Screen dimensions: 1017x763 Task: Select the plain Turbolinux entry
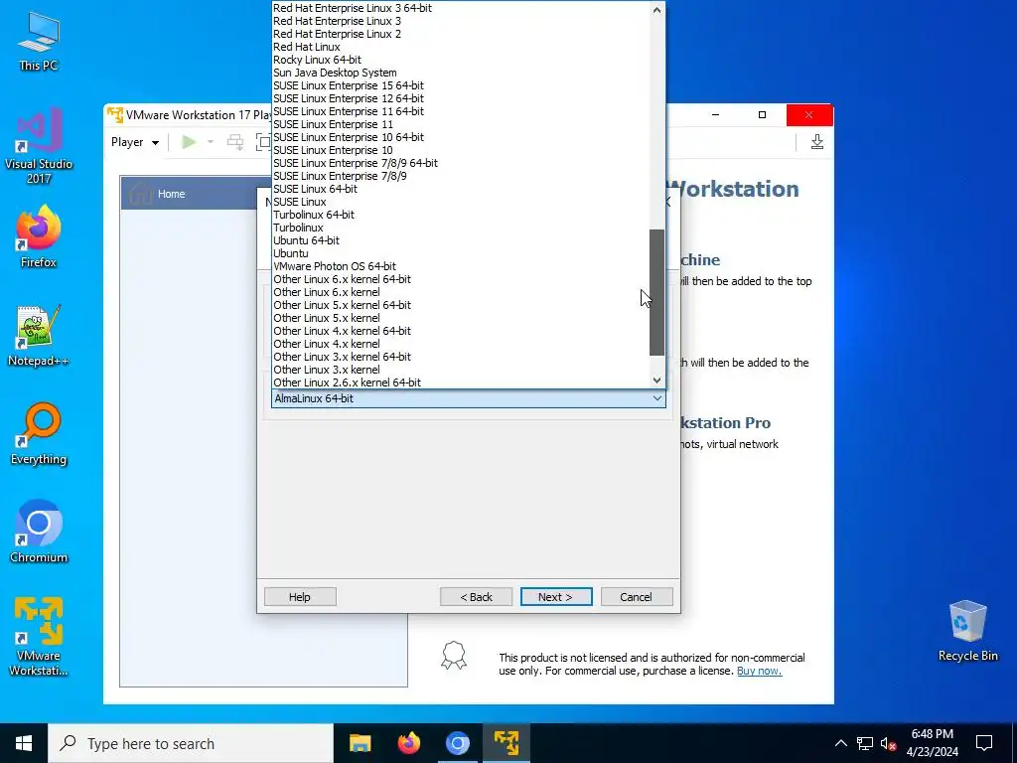tap(461, 228)
